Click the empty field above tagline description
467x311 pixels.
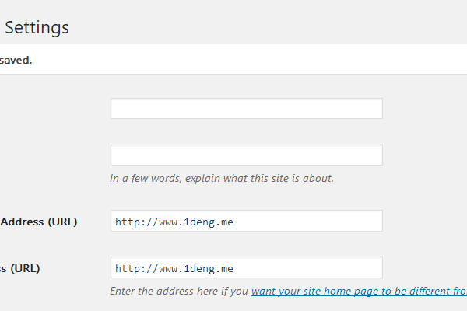click(246, 155)
